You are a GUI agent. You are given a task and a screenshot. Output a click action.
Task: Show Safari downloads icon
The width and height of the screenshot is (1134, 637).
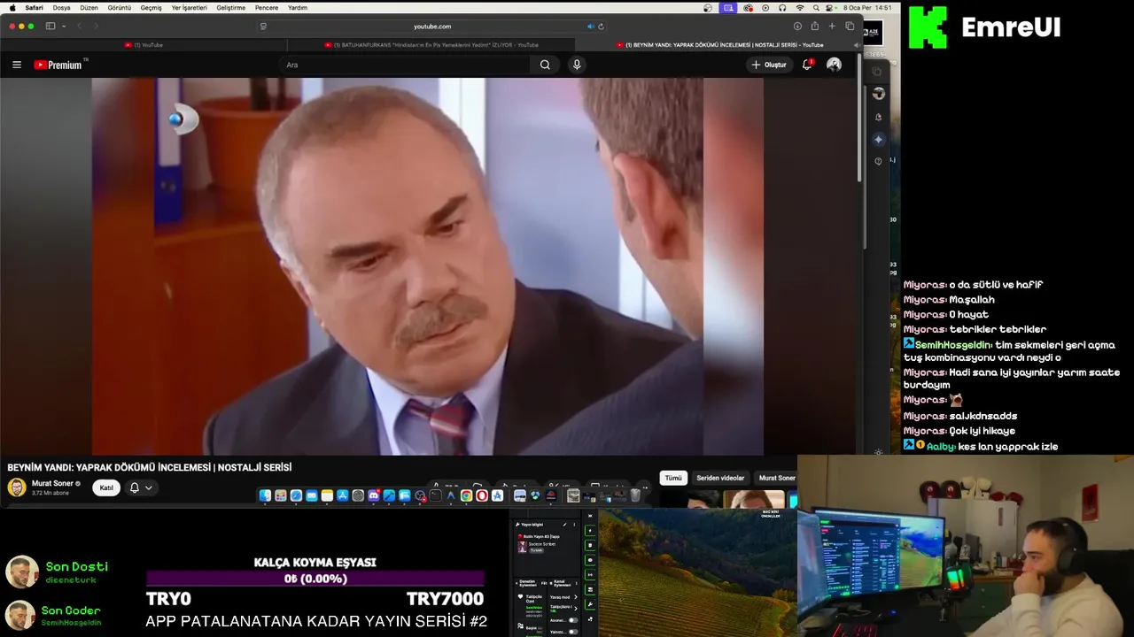click(797, 27)
